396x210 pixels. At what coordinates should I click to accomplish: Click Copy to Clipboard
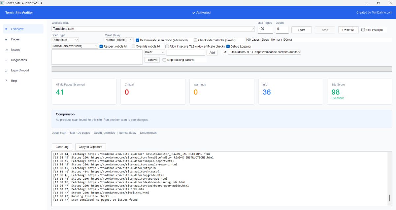90,147
